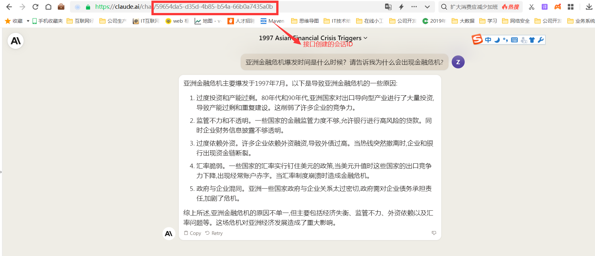Click the Anthropic logo at top left
Image resolution: width=595 pixels, height=256 pixels.
click(16, 41)
